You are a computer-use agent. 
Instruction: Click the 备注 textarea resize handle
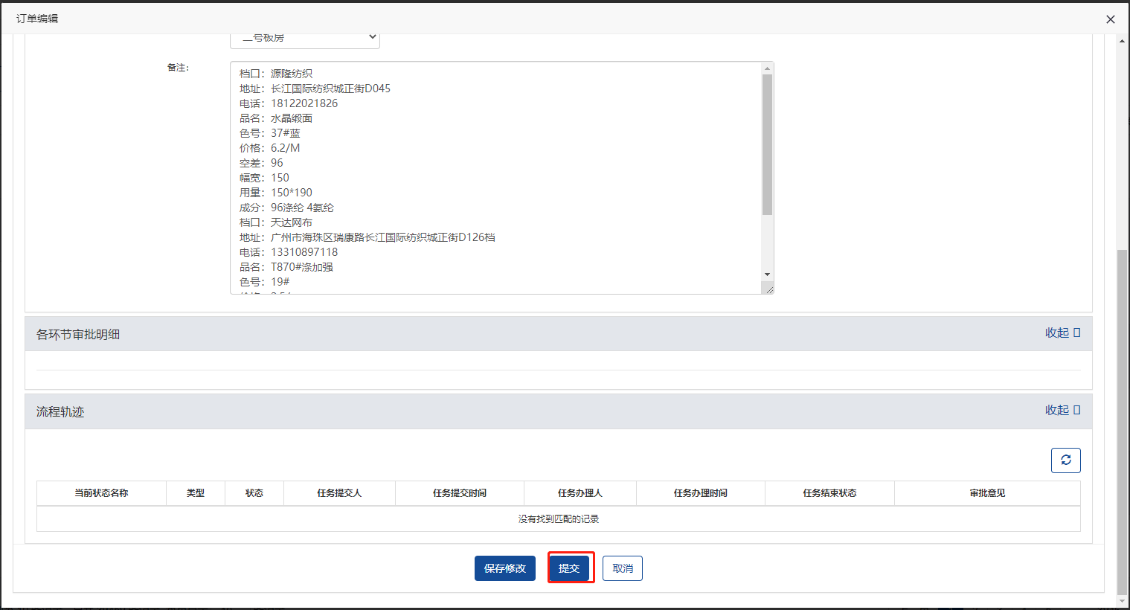pyautogui.click(x=769, y=289)
